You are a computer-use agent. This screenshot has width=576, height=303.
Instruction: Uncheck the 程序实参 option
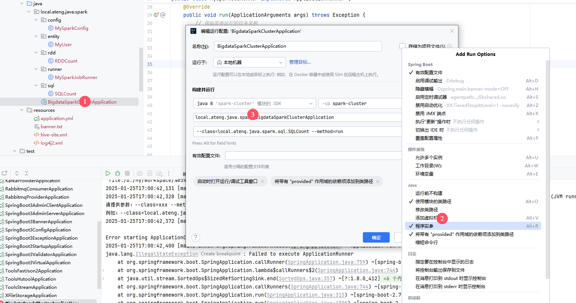pyautogui.click(x=424, y=226)
